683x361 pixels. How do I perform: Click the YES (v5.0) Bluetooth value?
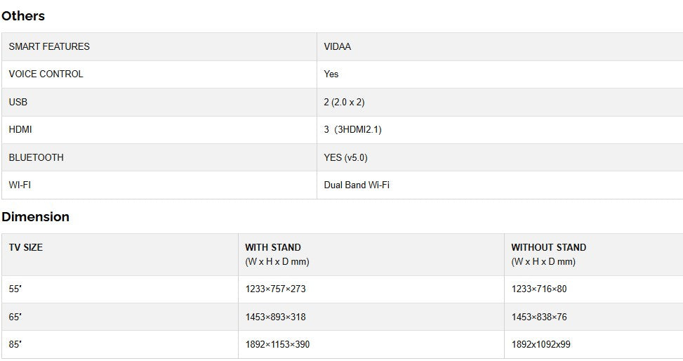point(345,157)
